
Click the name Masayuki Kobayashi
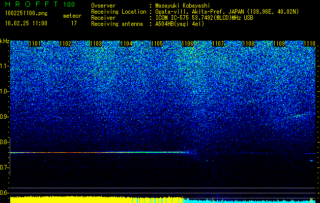(x=183, y=6)
